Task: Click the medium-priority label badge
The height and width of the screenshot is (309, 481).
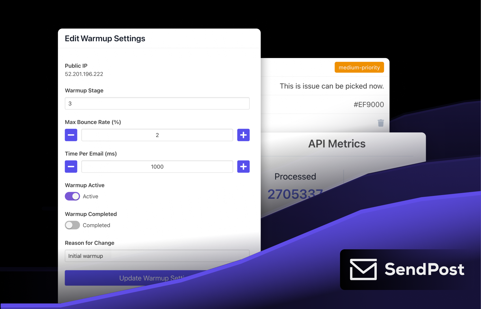Action: tap(359, 67)
